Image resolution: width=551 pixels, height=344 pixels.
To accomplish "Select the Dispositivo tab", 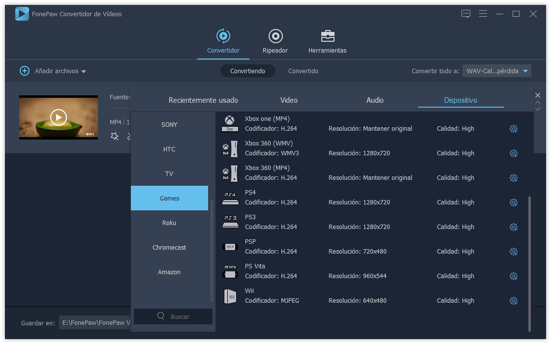I will (460, 100).
